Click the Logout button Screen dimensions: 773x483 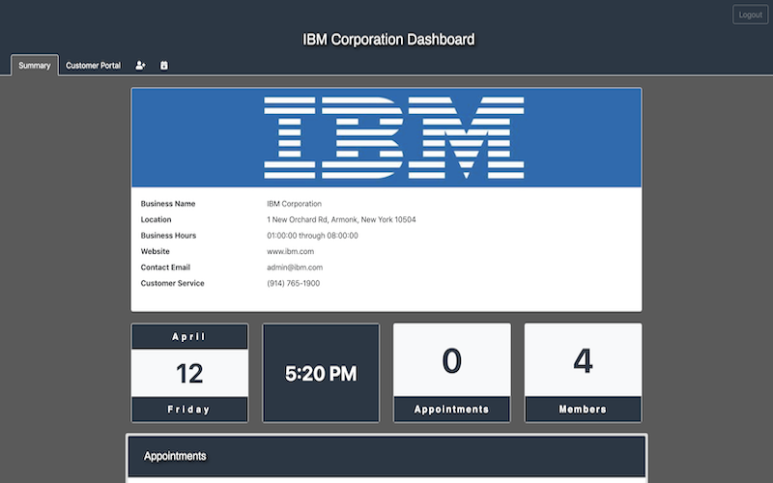coord(749,14)
